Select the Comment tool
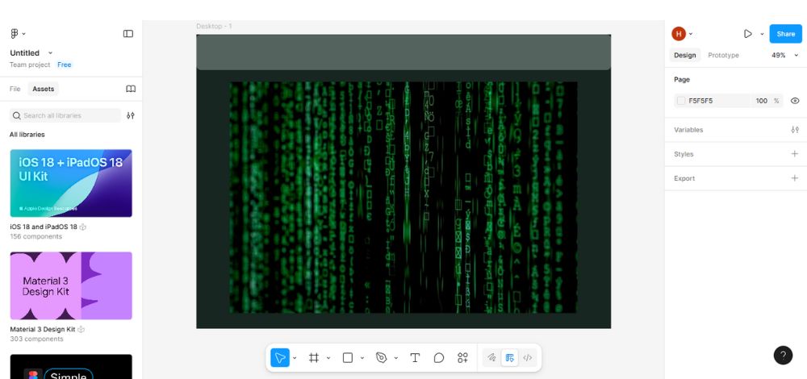807x379 pixels. (438, 358)
